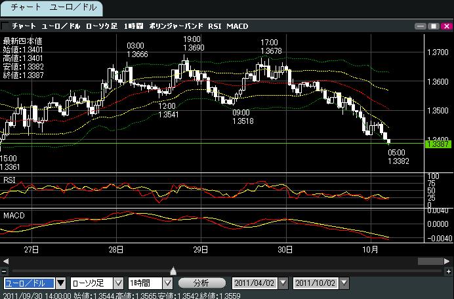Screen dimensions: 454x299
Task: Click the MACD indicator panel
Action: coord(197,225)
